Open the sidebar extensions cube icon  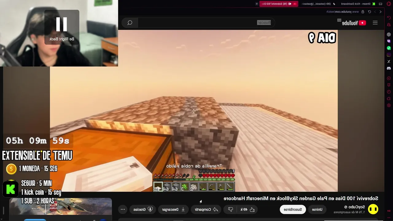[x=389, y=99]
